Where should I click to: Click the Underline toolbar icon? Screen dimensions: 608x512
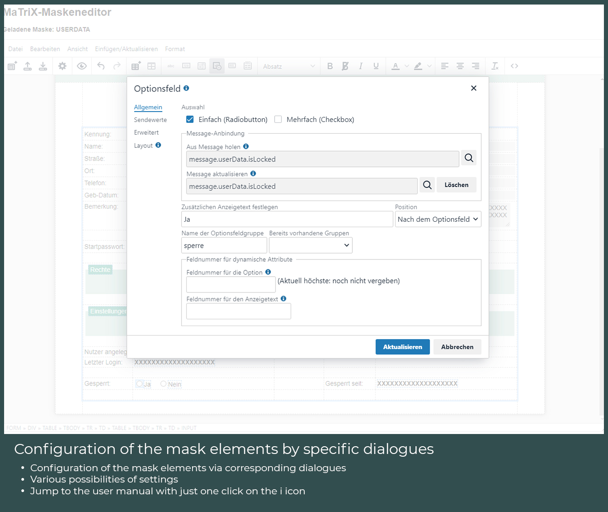tap(376, 66)
